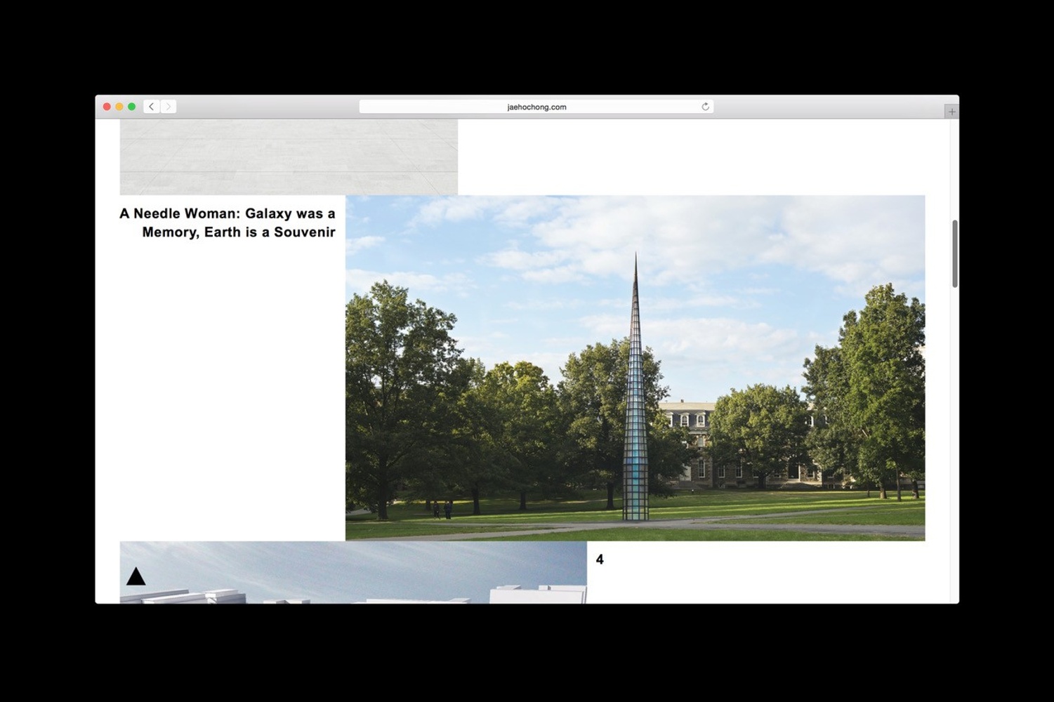Minimize the window with the yellow button
The width and height of the screenshot is (1054, 702).
coord(119,107)
